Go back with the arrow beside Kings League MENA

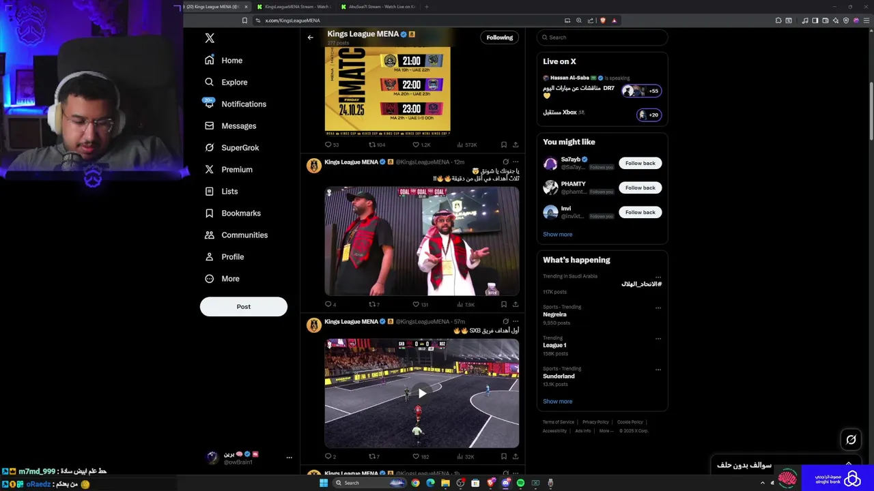310,38
